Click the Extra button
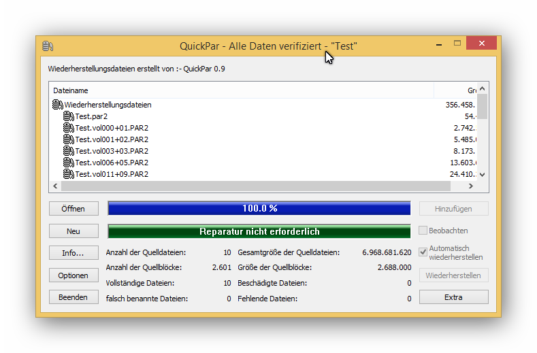 tap(454, 297)
